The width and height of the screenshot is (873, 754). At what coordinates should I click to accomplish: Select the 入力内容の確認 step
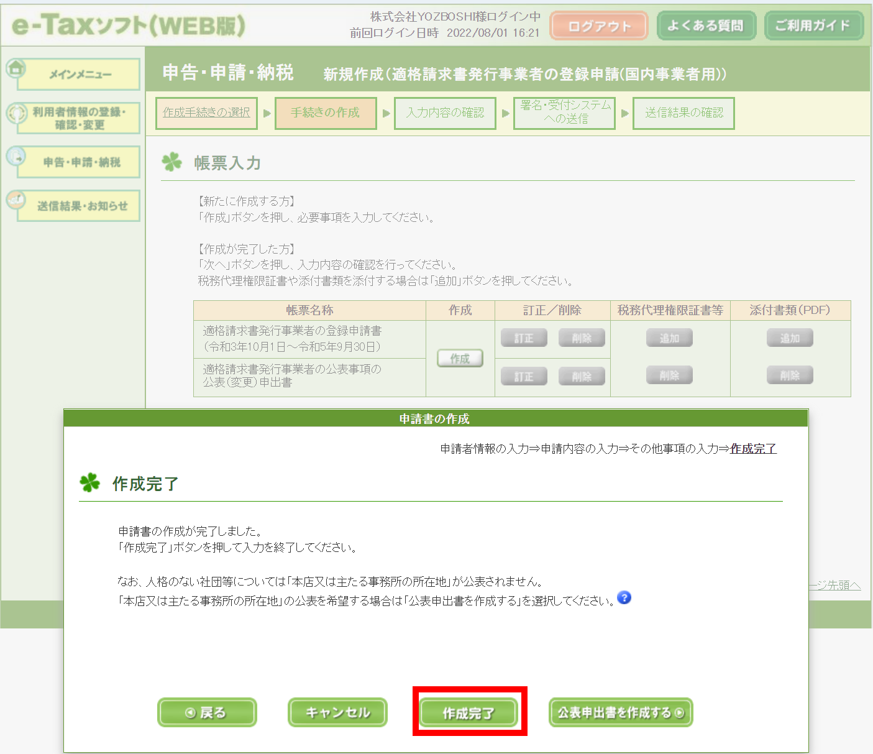(445, 113)
